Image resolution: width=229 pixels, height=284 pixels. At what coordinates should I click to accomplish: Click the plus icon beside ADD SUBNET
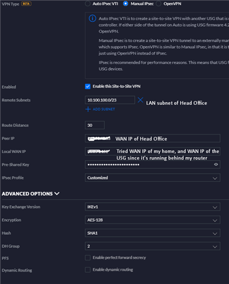coord(88,109)
